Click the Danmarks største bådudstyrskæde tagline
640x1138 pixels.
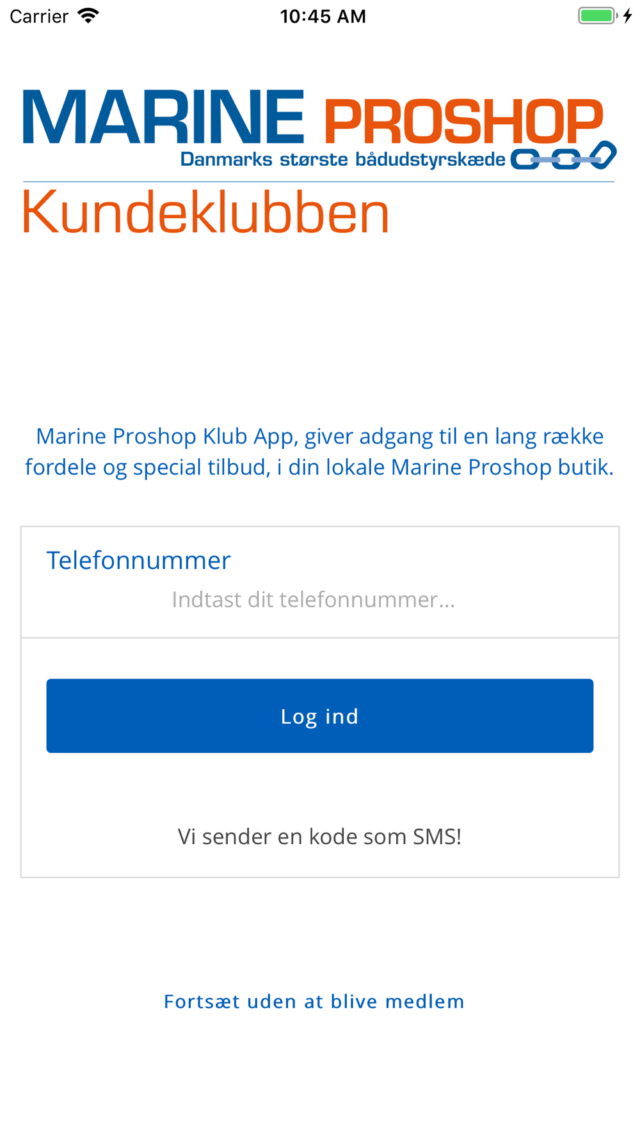click(343, 159)
